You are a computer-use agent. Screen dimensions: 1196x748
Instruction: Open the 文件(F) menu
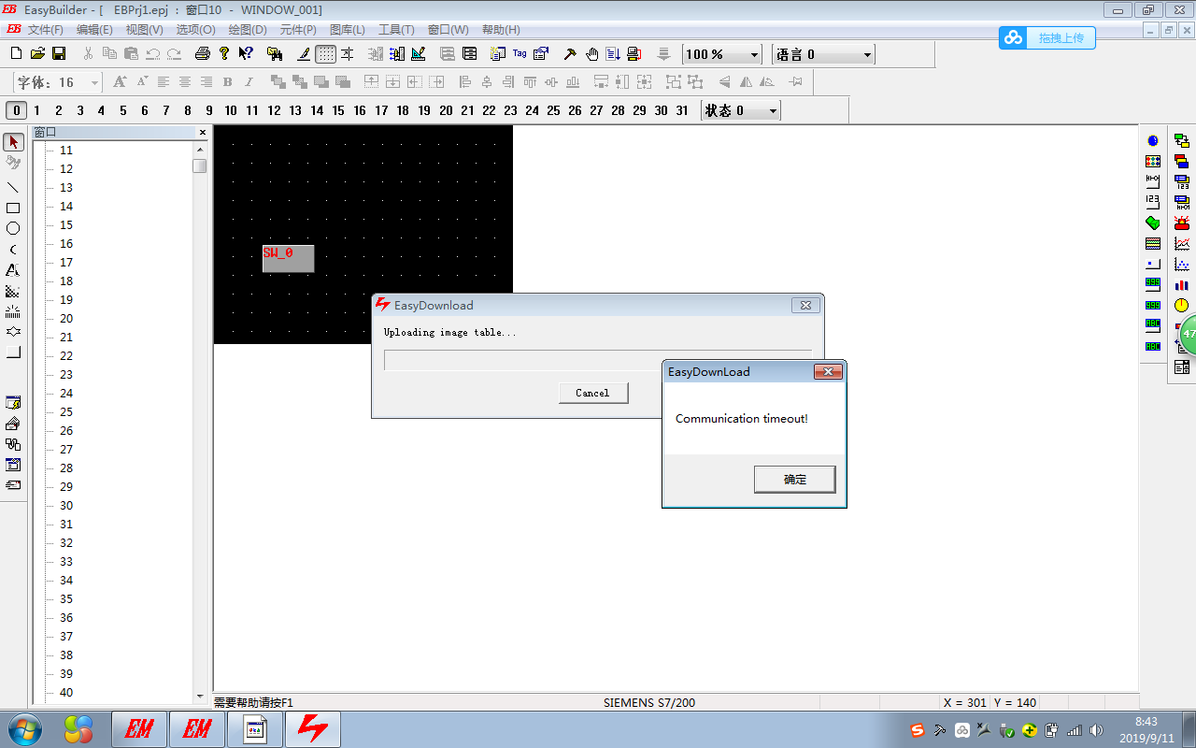[45, 30]
